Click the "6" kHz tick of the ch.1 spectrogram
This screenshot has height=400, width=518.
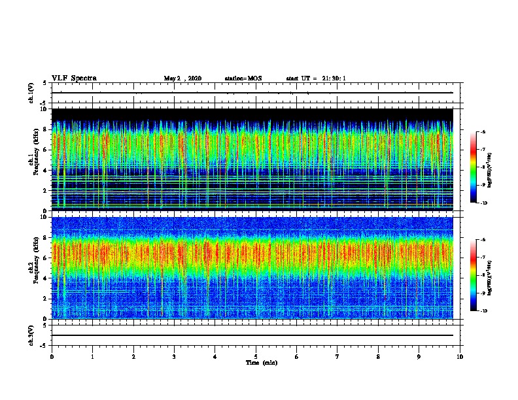(x=46, y=150)
